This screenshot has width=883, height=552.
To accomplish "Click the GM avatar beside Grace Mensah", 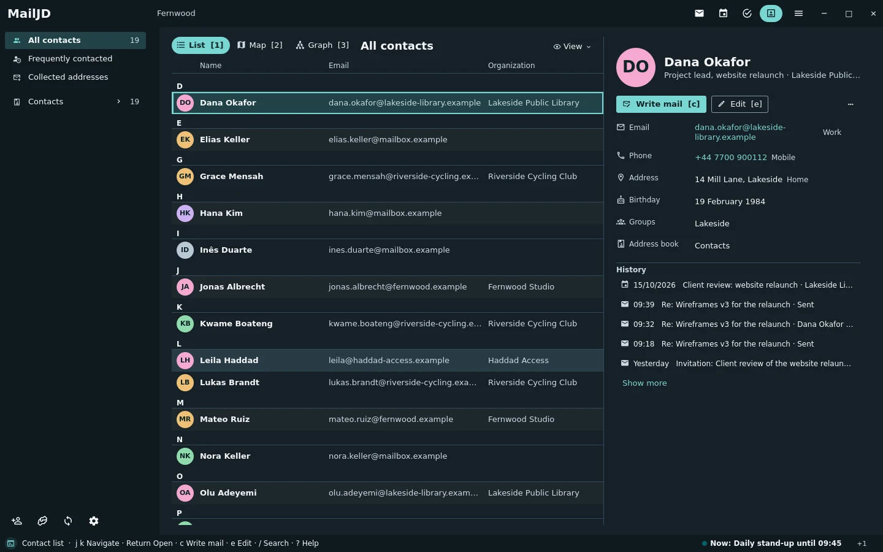I will pyautogui.click(x=185, y=177).
